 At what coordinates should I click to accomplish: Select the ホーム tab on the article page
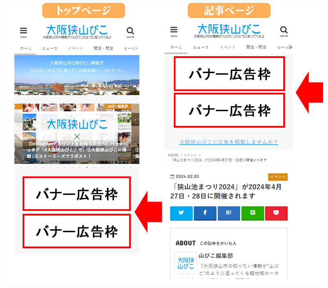coord(176,47)
